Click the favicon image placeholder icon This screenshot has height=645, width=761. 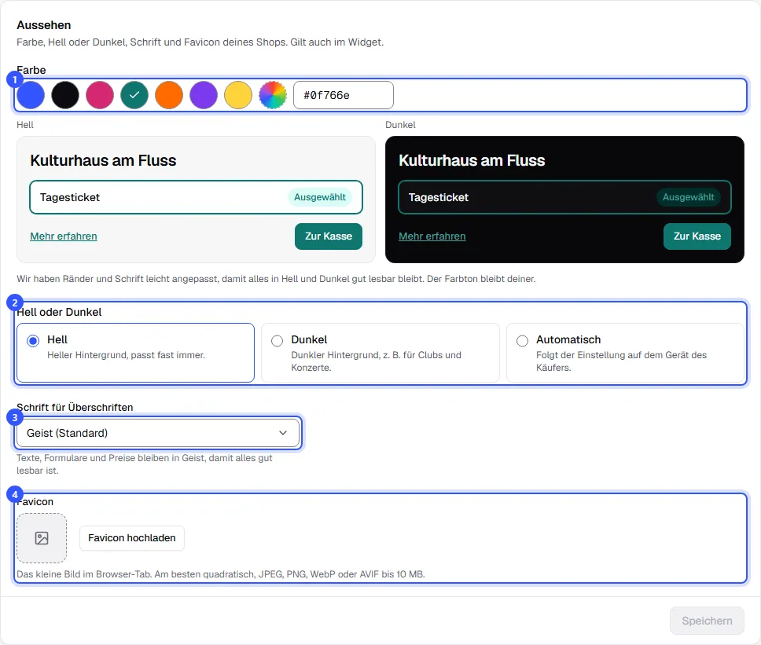pyautogui.click(x=42, y=538)
